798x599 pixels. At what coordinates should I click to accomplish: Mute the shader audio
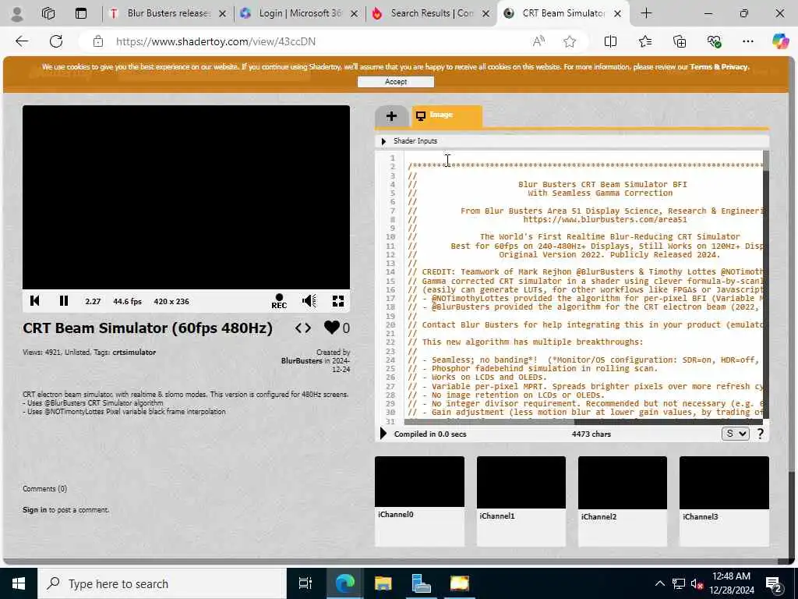(309, 301)
